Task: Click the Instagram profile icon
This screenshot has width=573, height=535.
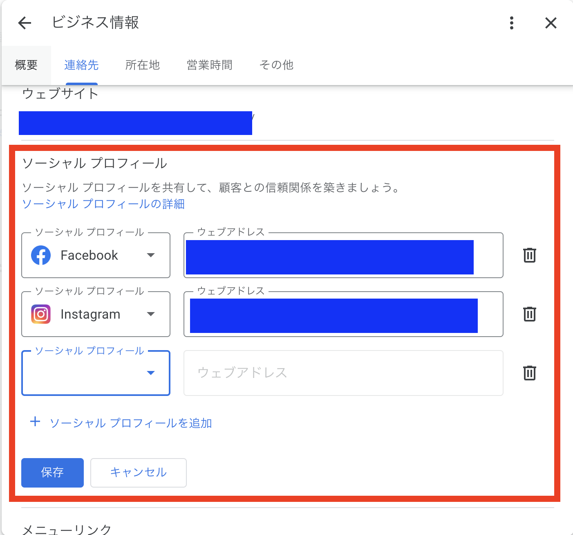Action: 40,314
